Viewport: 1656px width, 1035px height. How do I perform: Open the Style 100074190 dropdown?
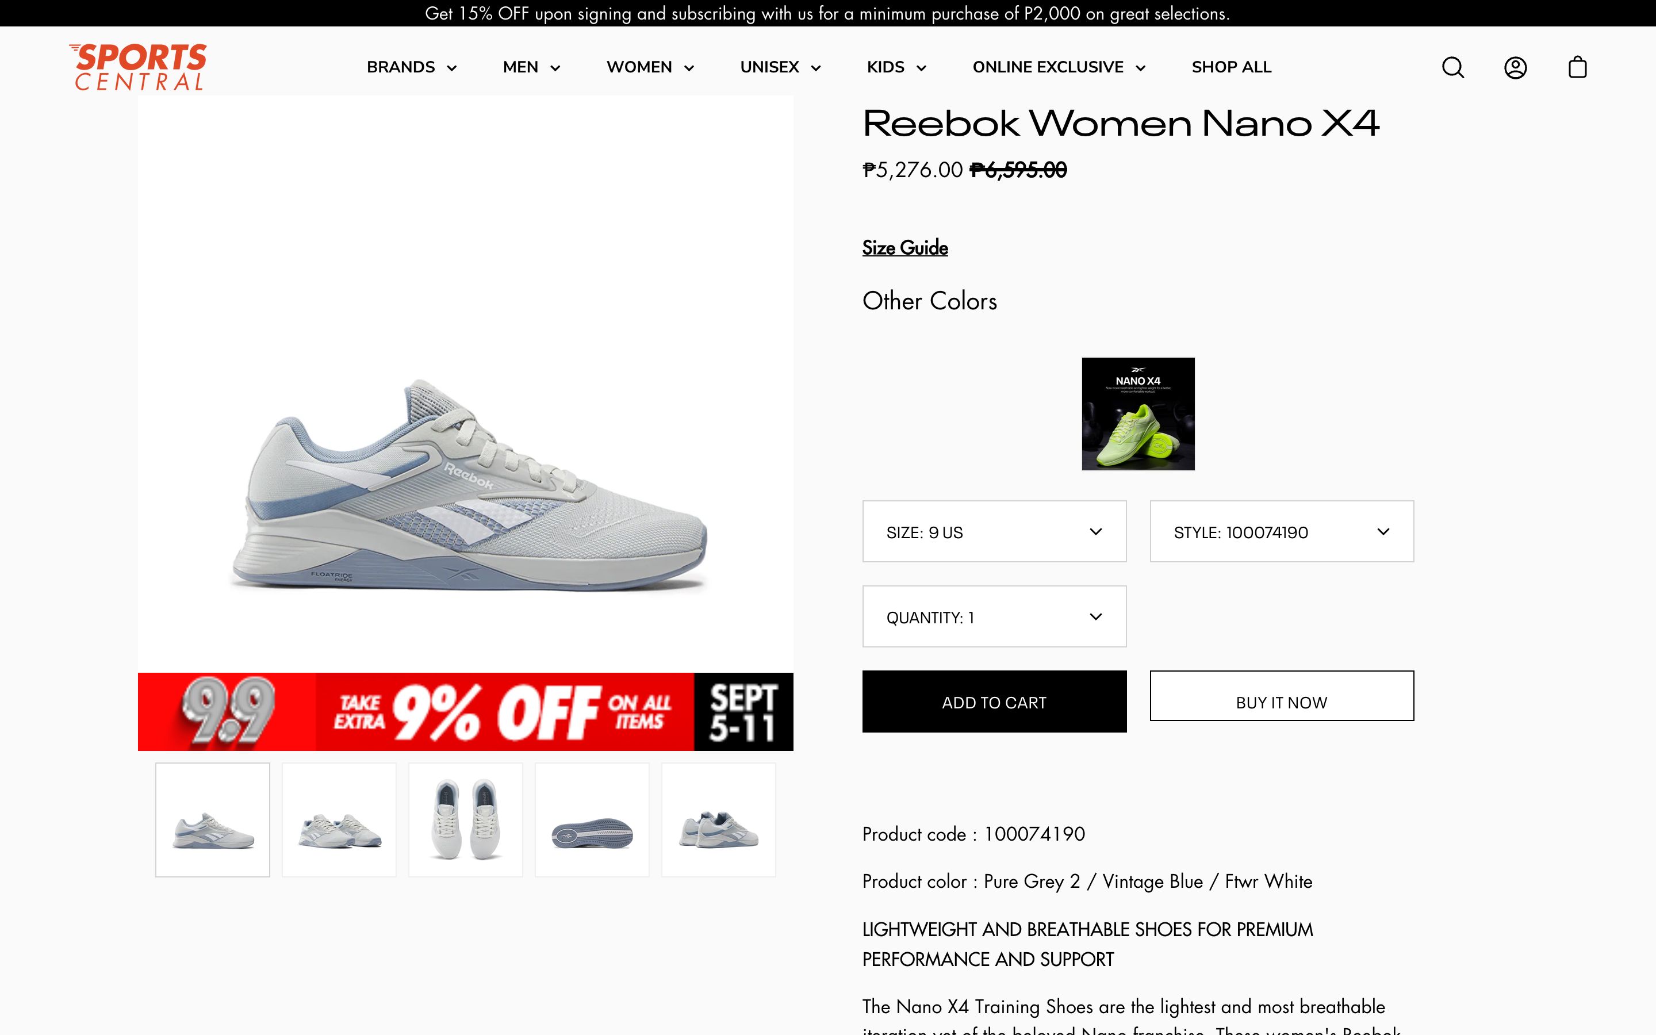[1281, 532]
